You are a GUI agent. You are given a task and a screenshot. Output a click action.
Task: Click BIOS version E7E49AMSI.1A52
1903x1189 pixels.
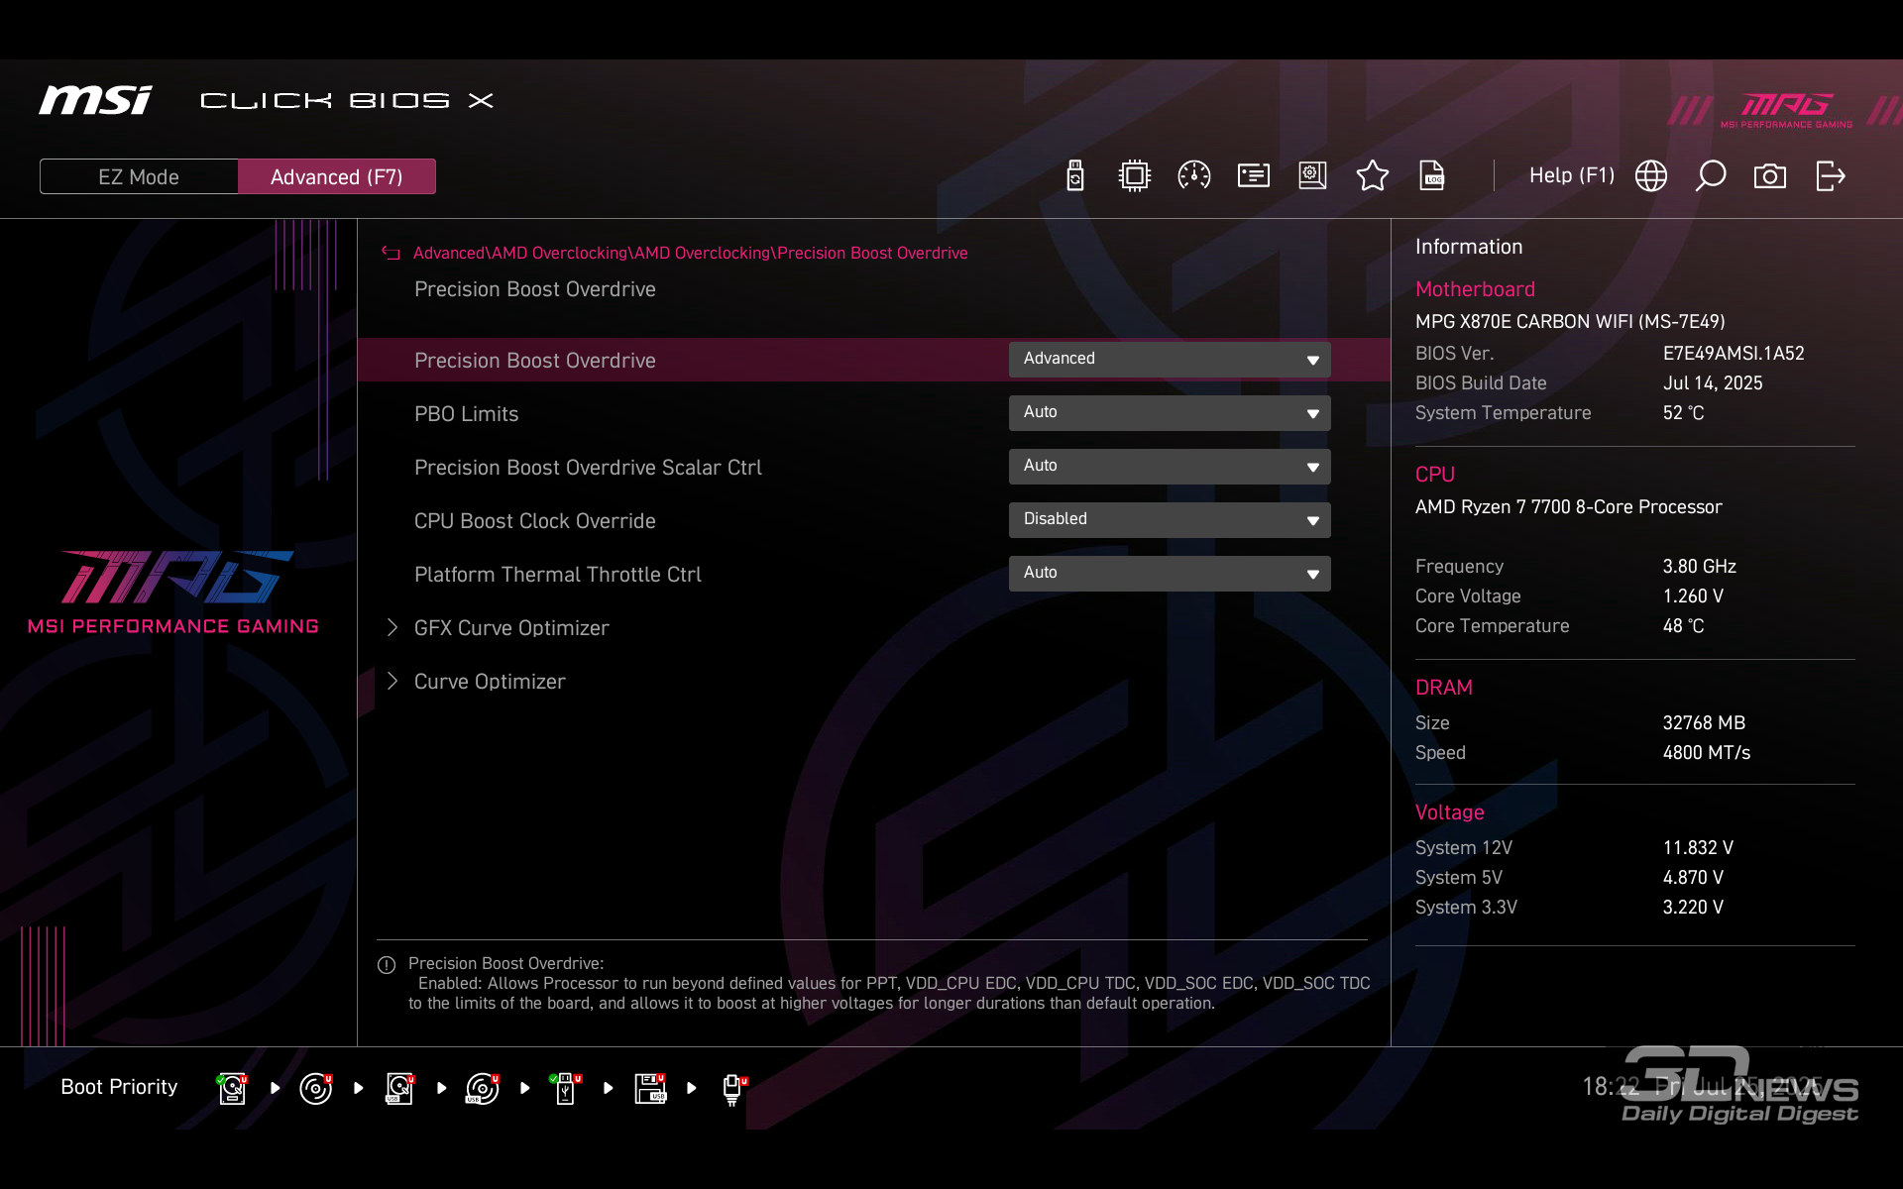coord(1734,354)
